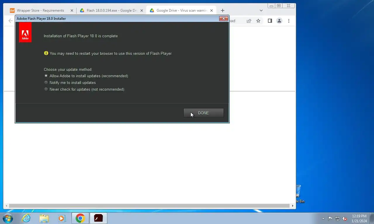Click horizontal scrollbar right arrow in Chrome
The image size is (374, 224).
coord(292,206)
